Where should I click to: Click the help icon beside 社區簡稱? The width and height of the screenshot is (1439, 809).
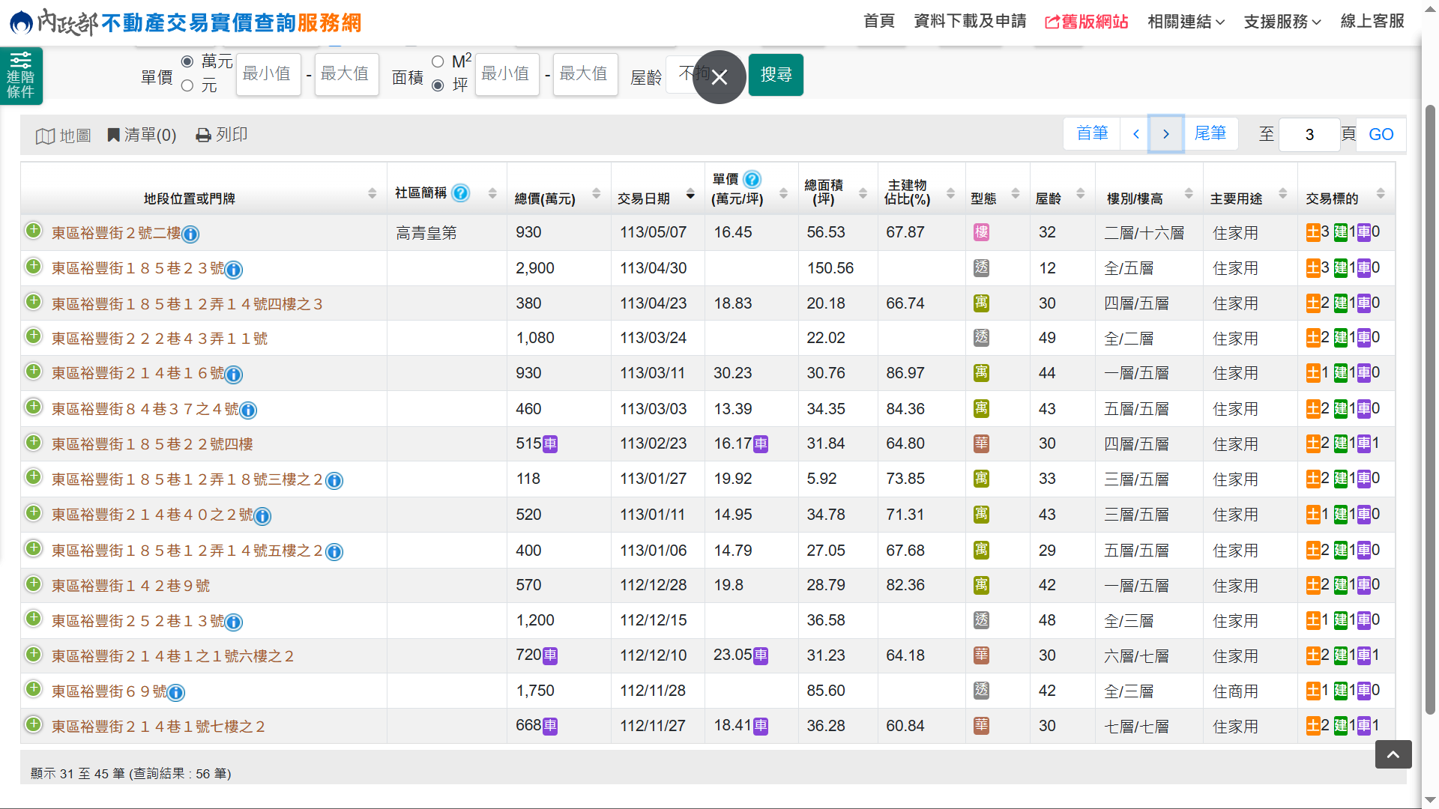click(x=461, y=193)
